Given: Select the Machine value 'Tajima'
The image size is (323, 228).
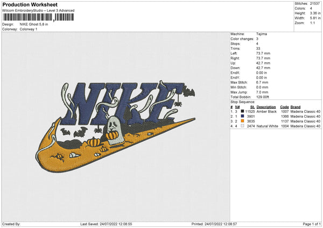Looking at the screenshot, I should coord(262,34).
